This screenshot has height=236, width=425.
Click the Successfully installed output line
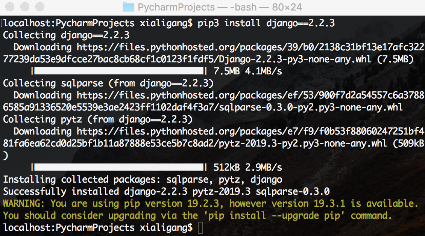166,191
